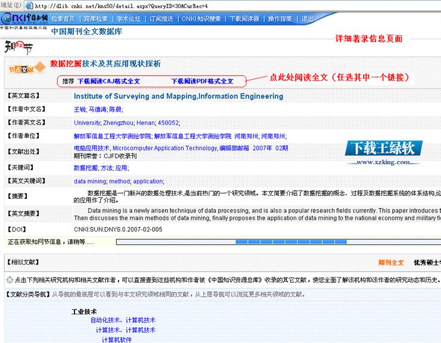The height and width of the screenshot is (343, 441).
Task: Click the 【相似文献】 section label
Action: click(x=23, y=262)
